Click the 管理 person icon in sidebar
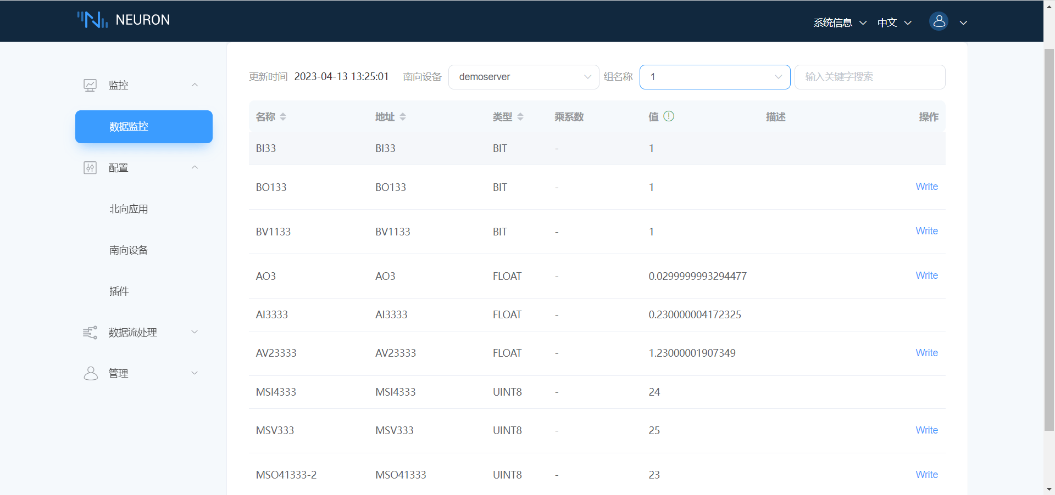Screen dimensions: 1055x495 pyautogui.click(x=91, y=373)
